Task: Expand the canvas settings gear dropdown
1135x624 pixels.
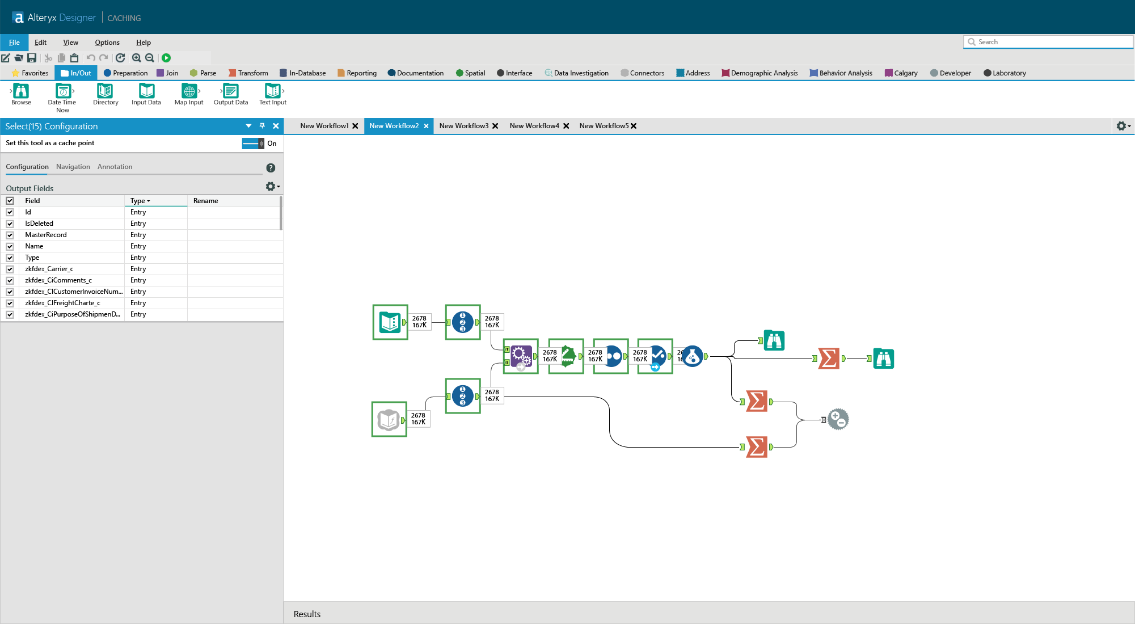Action: point(1123,126)
